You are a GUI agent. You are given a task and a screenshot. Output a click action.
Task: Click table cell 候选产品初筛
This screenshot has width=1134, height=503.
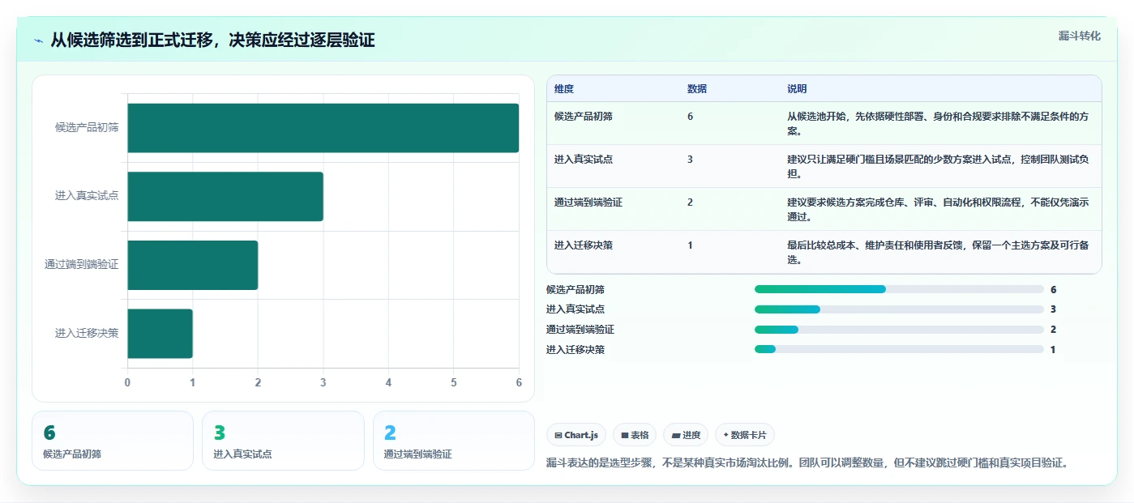click(x=584, y=117)
